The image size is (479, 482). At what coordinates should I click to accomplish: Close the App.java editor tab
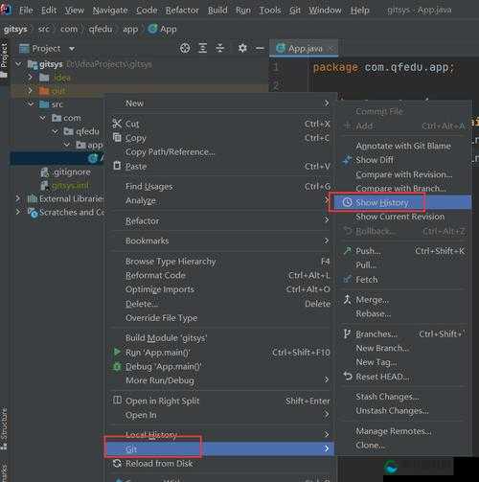coord(331,49)
